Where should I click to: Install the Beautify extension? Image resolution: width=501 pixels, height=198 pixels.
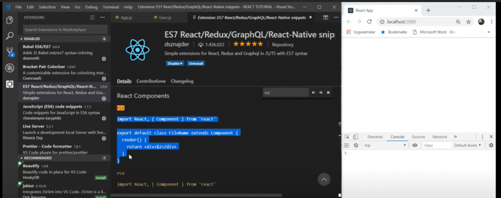point(100,177)
